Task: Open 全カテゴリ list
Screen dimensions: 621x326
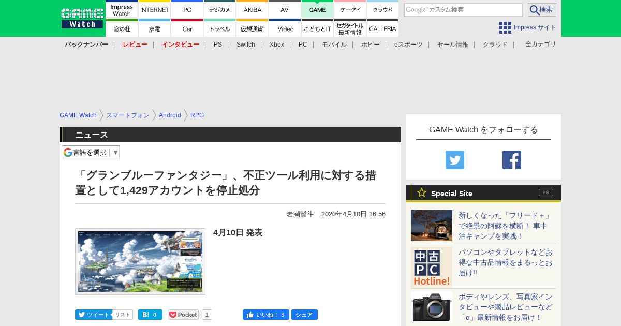Action: (x=541, y=44)
